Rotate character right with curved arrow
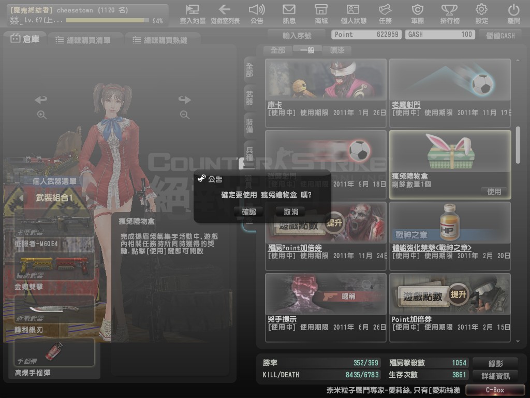530x398 pixels. pos(185,99)
